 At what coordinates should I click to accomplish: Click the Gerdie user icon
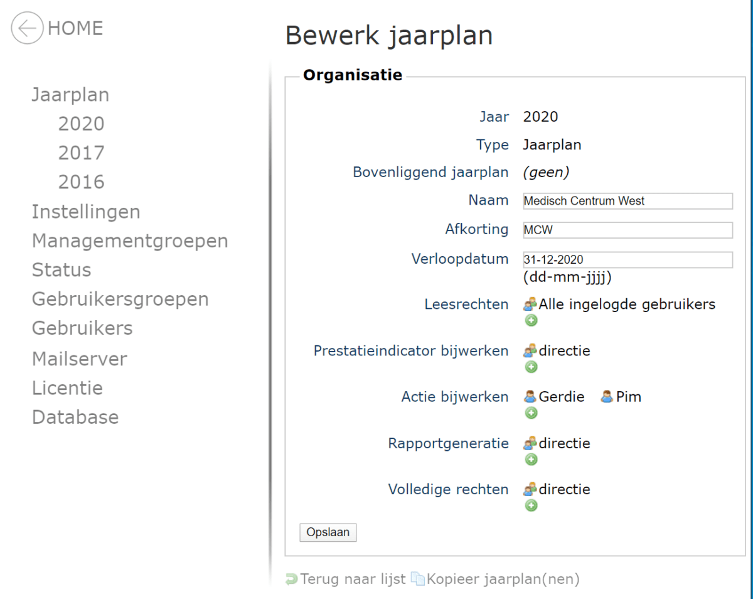(x=530, y=397)
